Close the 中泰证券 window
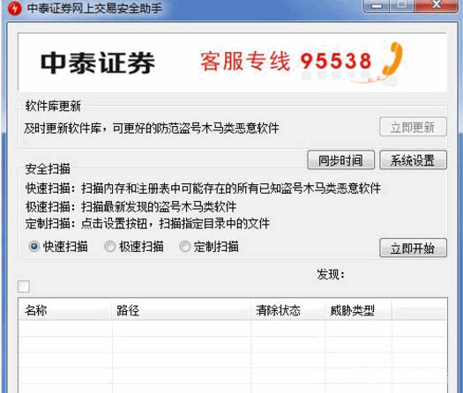 [437, 5]
